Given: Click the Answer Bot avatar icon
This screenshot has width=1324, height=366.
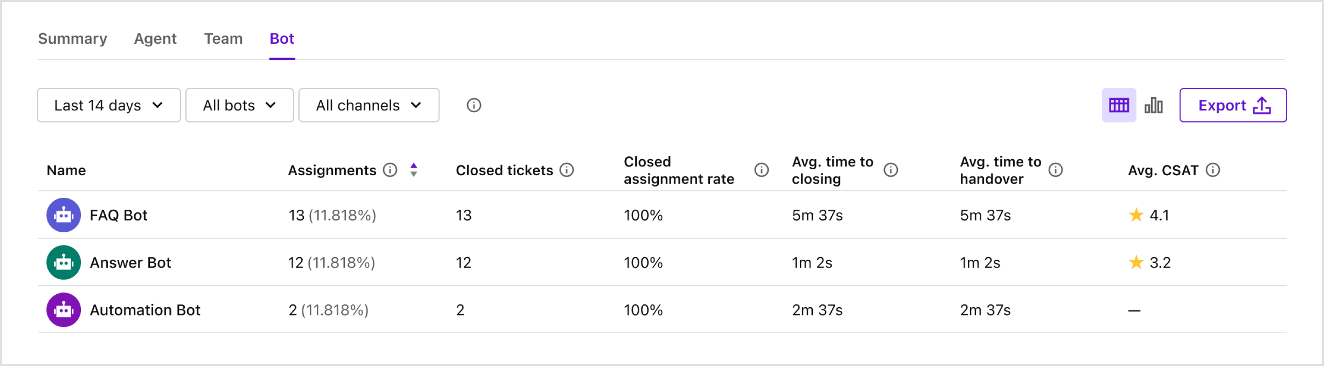Looking at the screenshot, I should point(64,262).
